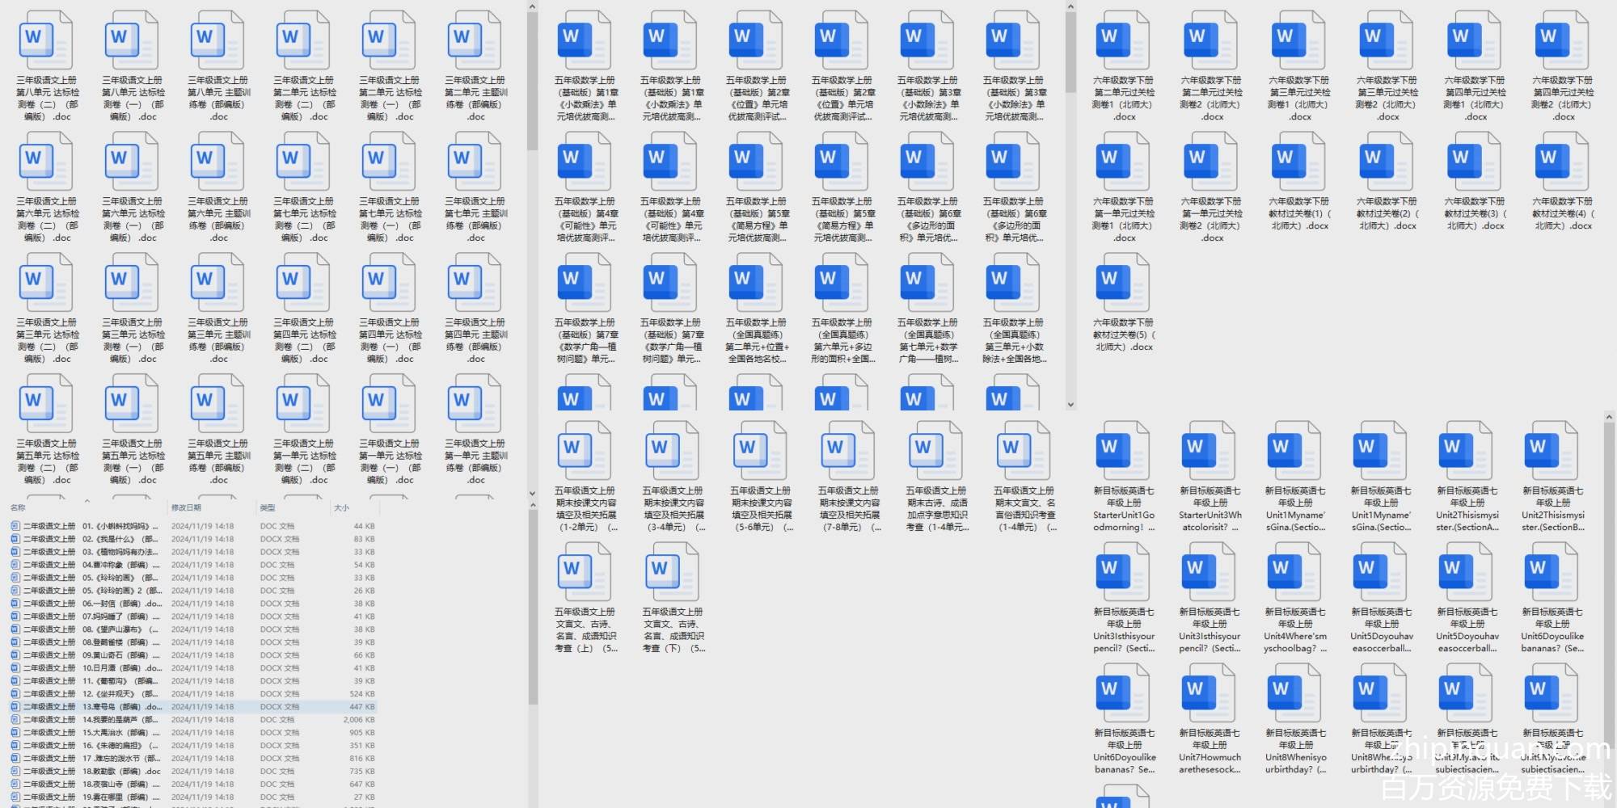Select the Unit7Howmuch arethesesocks Word file
This screenshot has height=808, width=1617.
1209,696
